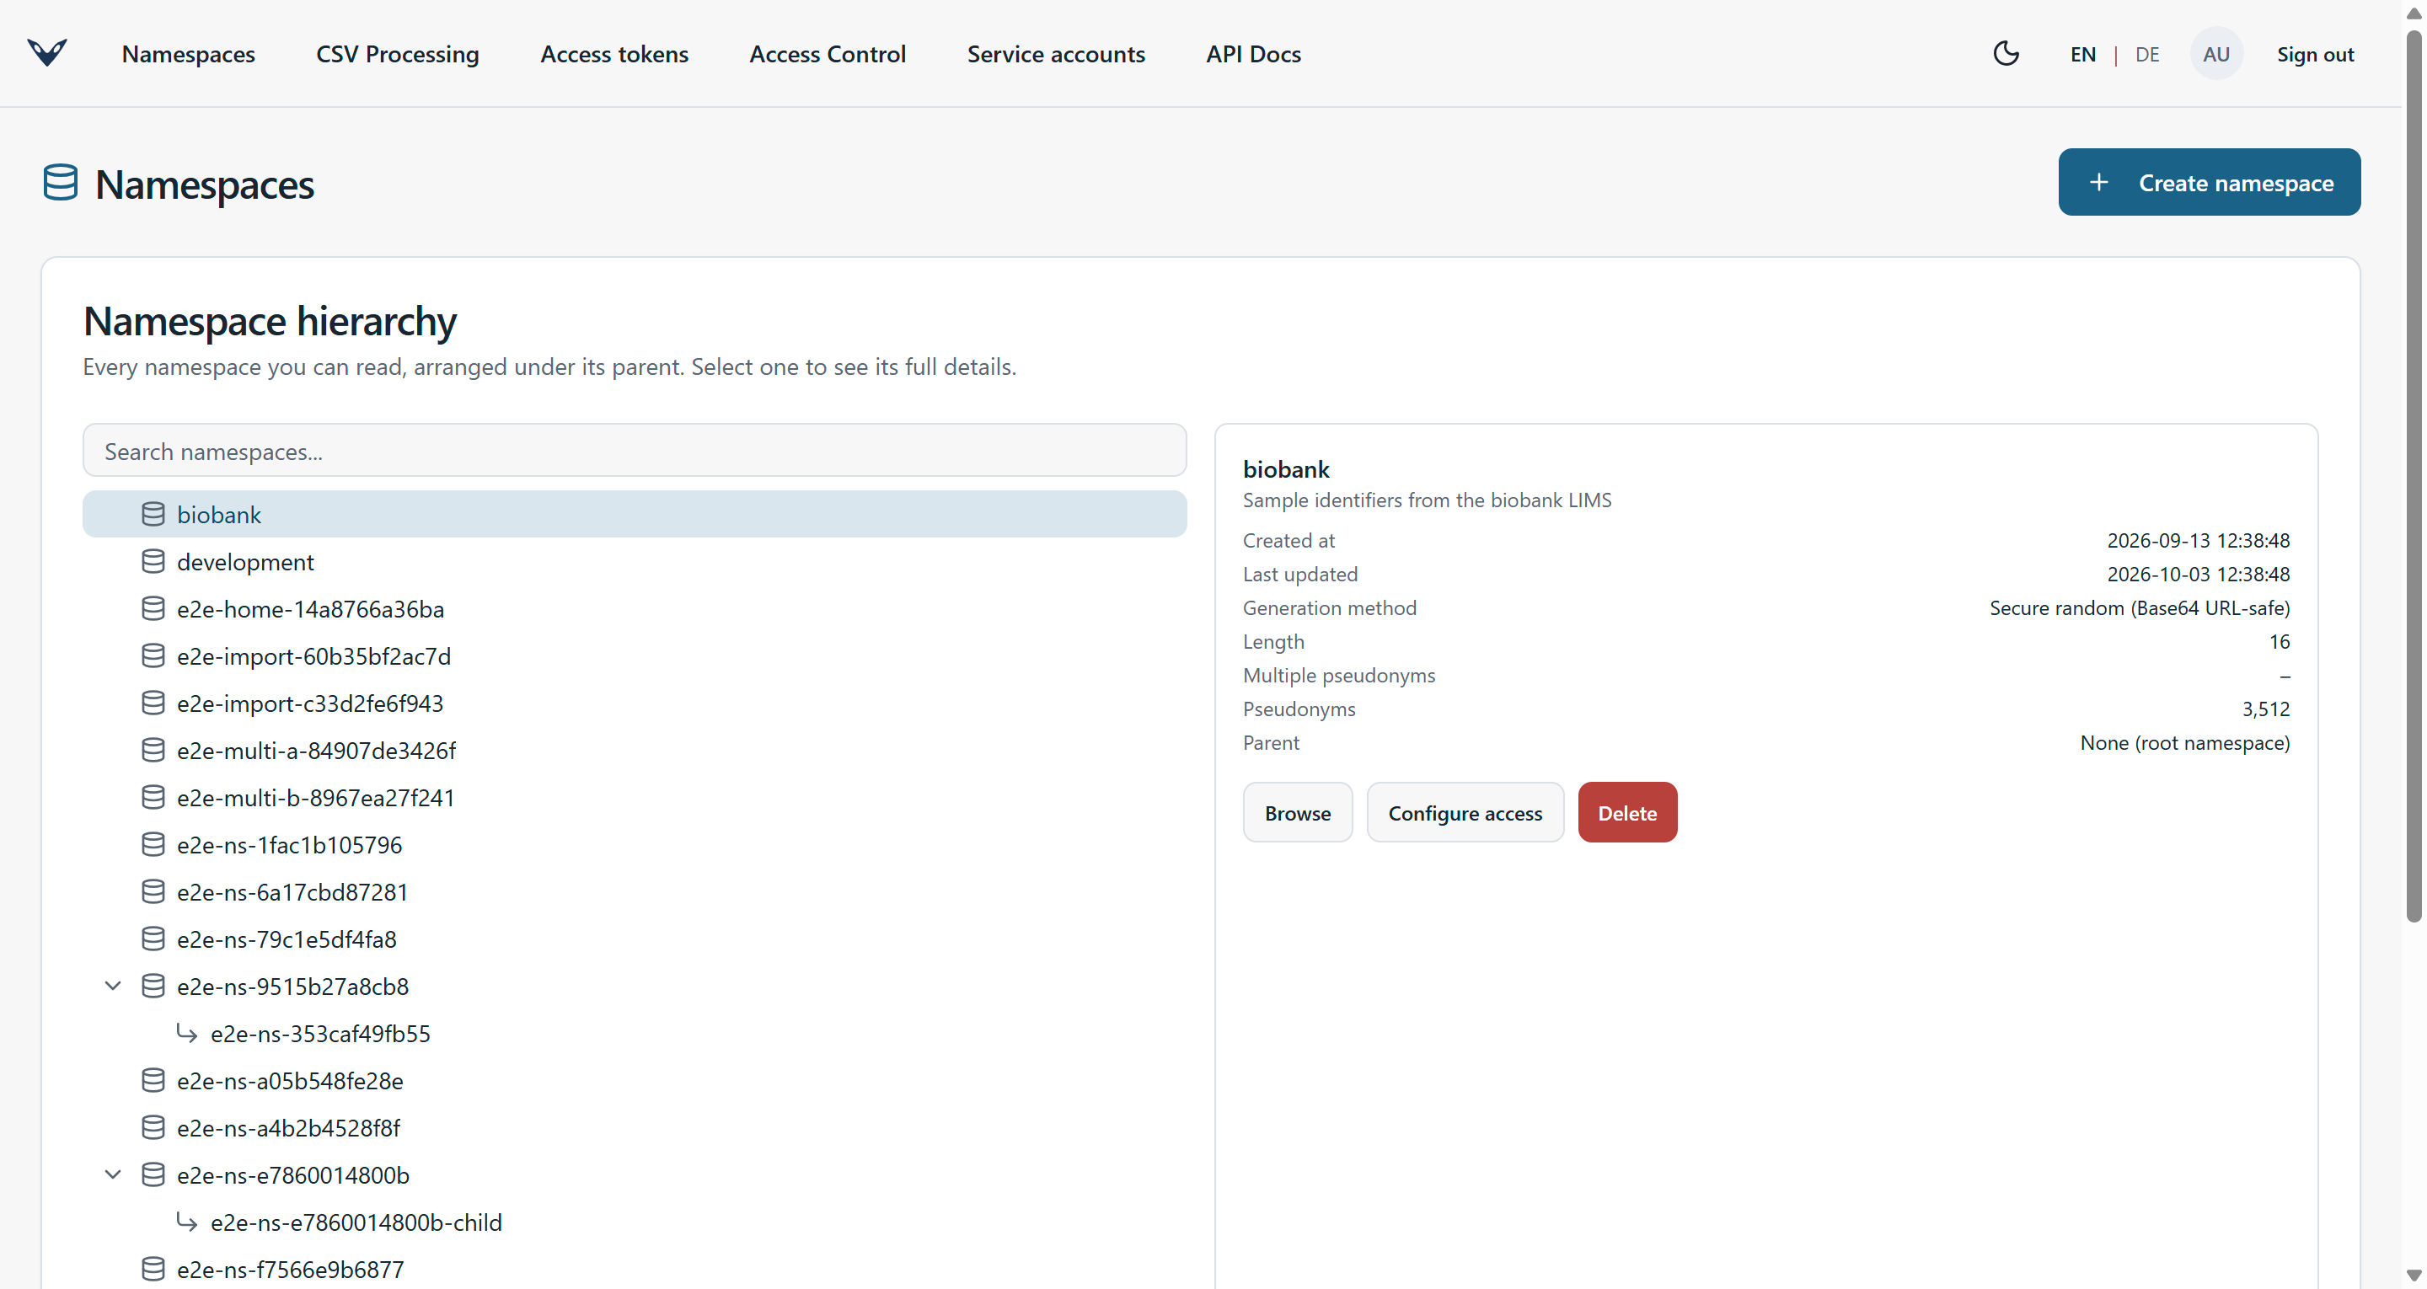
Task: Click the plus icon in Create namespace
Action: [2099, 182]
